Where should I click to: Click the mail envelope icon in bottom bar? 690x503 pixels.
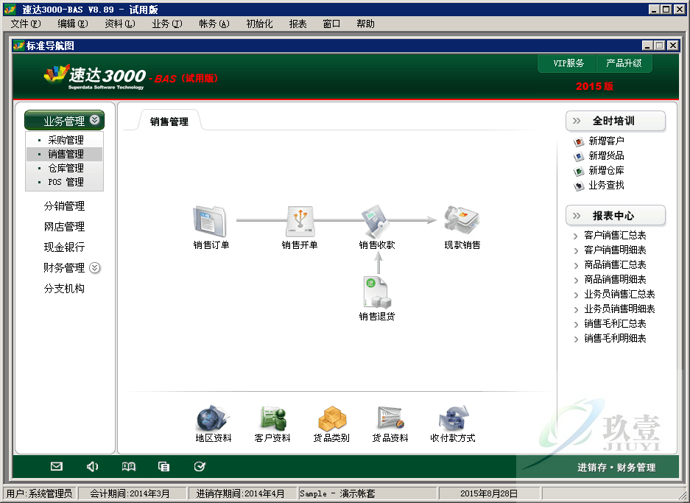coord(56,466)
